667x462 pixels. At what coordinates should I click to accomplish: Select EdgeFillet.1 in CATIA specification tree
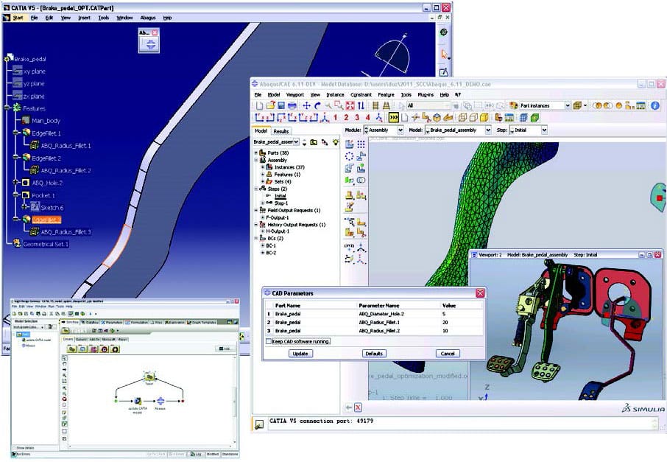click(46, 133)
